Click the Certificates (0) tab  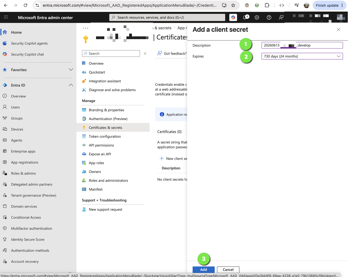(169, 132)
